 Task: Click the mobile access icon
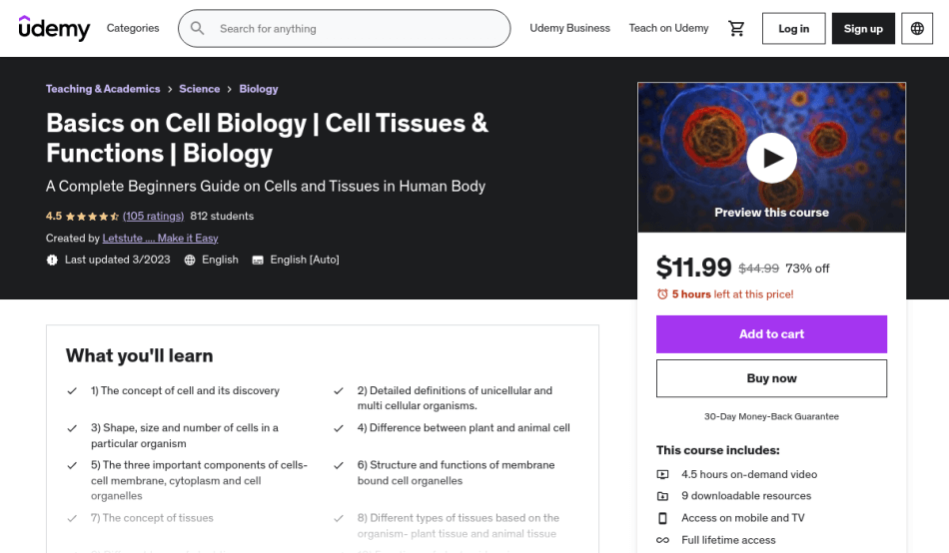pos(662,518)
